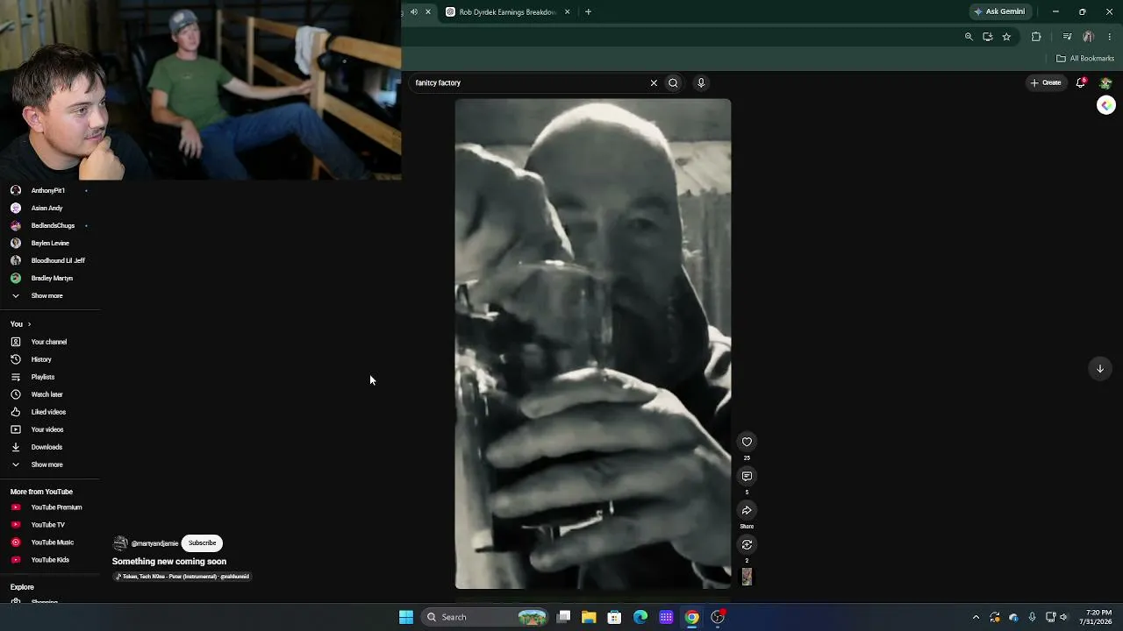Open Task View on the taskbar
The width and height of the screenshot is (1123, 631).
(564, 617)
